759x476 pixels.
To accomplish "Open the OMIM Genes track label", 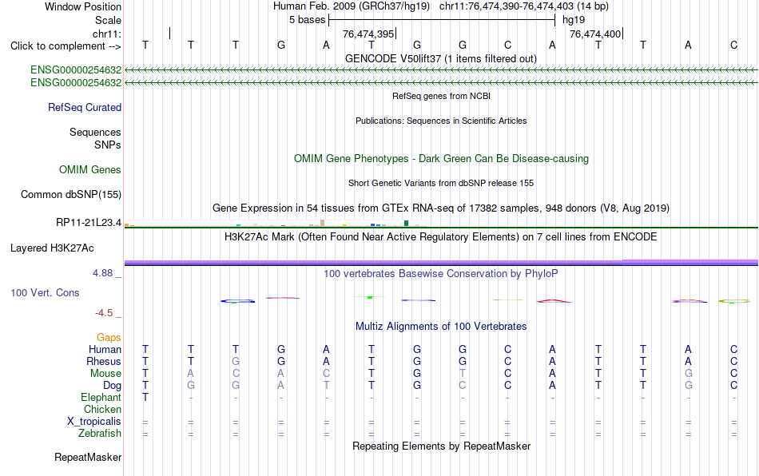I will coord(90,170).
